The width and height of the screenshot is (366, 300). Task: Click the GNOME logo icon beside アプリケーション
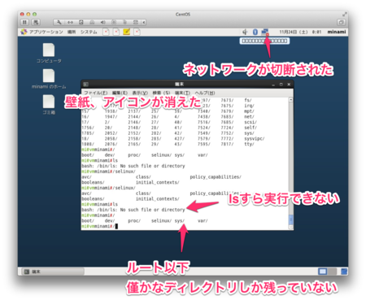coord(24,32)
